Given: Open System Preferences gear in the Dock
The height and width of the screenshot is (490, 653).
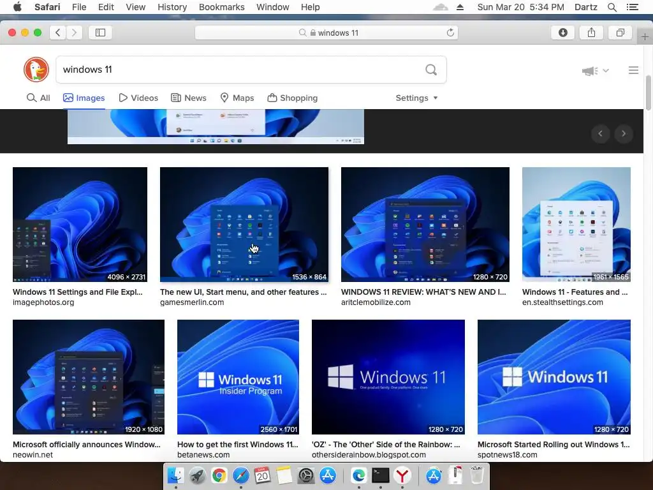Looking at the screenshot, I should coord(306,475).
